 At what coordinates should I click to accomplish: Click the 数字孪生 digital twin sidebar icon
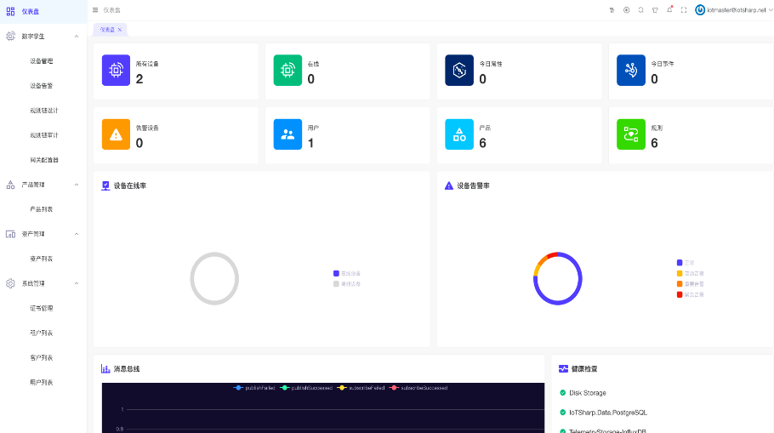click(10, 36)
